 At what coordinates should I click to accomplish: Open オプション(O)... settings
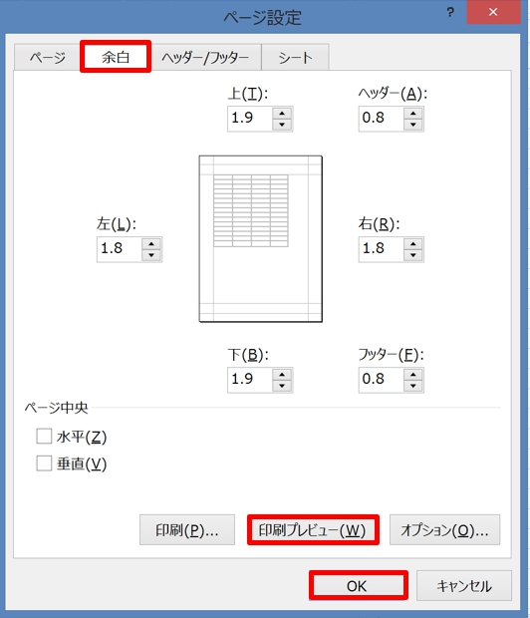pos(445,530)
